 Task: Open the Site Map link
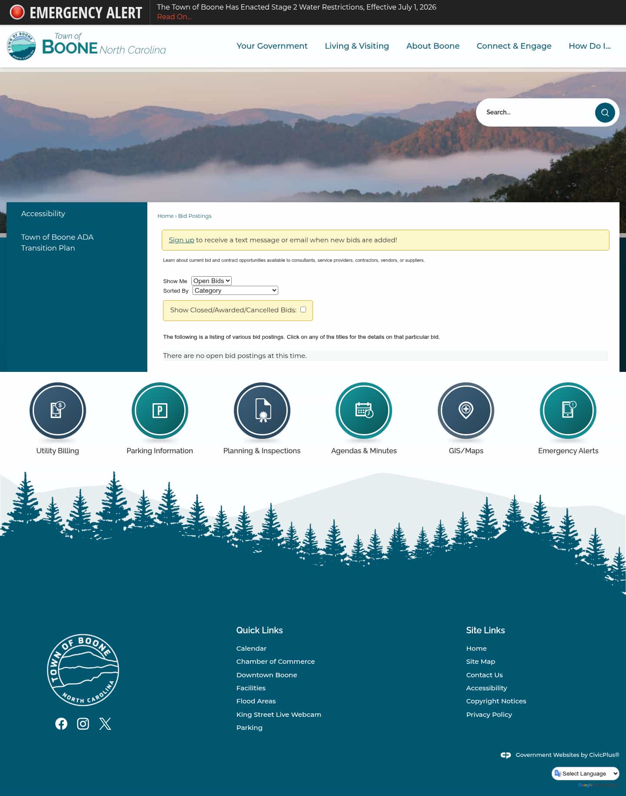pyautogui.click(x=480, y=661)
